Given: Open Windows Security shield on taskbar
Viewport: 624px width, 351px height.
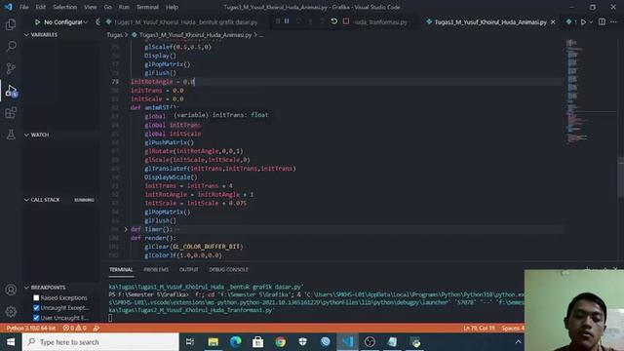Looking at the screenshot, I should tap(303, 342).
